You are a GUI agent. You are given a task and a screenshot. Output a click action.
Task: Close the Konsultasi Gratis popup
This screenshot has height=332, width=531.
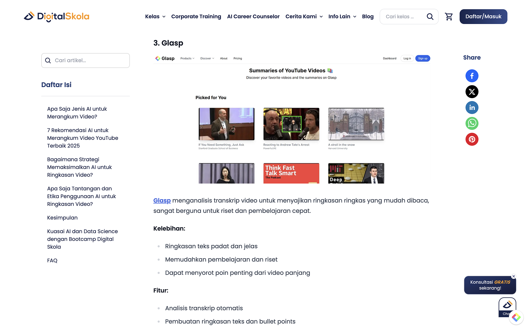[x=514, y=276]
